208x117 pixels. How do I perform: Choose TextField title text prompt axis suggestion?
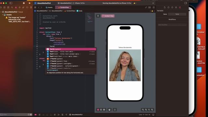pyautogui.click(x=71, y=54)
